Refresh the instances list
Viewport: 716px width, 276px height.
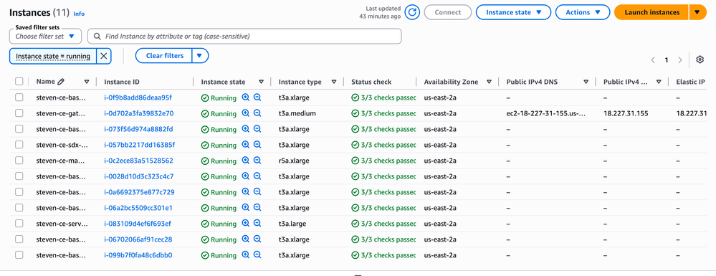(x=412, y=12)
